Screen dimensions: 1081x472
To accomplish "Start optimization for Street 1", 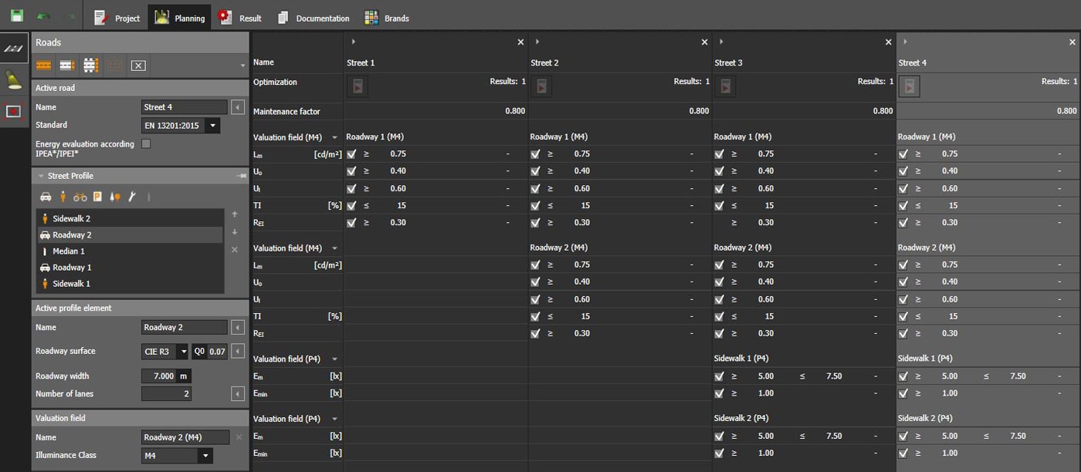I will pos(357,86).
